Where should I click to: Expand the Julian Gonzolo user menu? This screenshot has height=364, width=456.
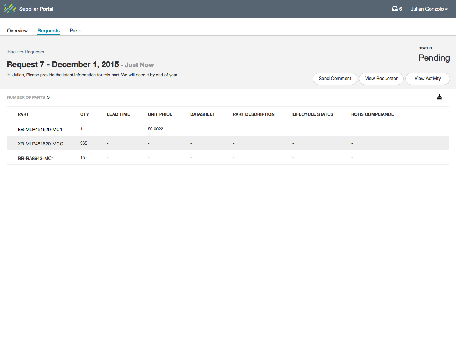coord(429,9)
